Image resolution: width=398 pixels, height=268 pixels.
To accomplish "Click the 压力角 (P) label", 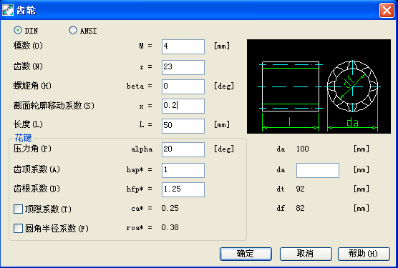I will (32, 149).
